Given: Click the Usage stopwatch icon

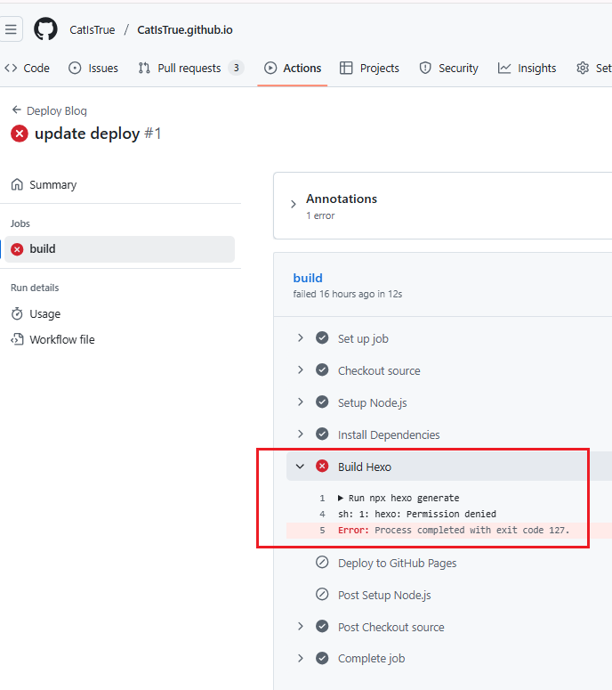Looking at the screenshot, I should point(17,313).
